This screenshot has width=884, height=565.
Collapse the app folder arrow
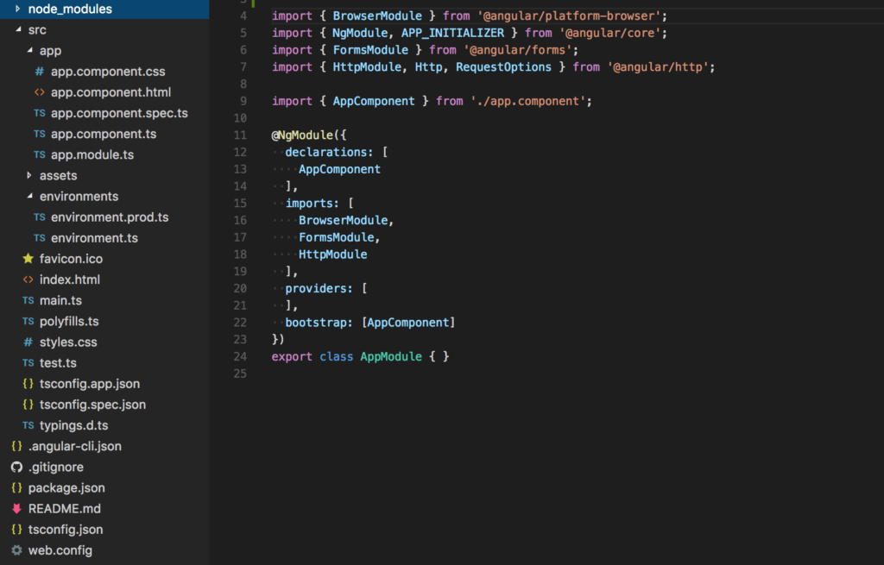28,51
